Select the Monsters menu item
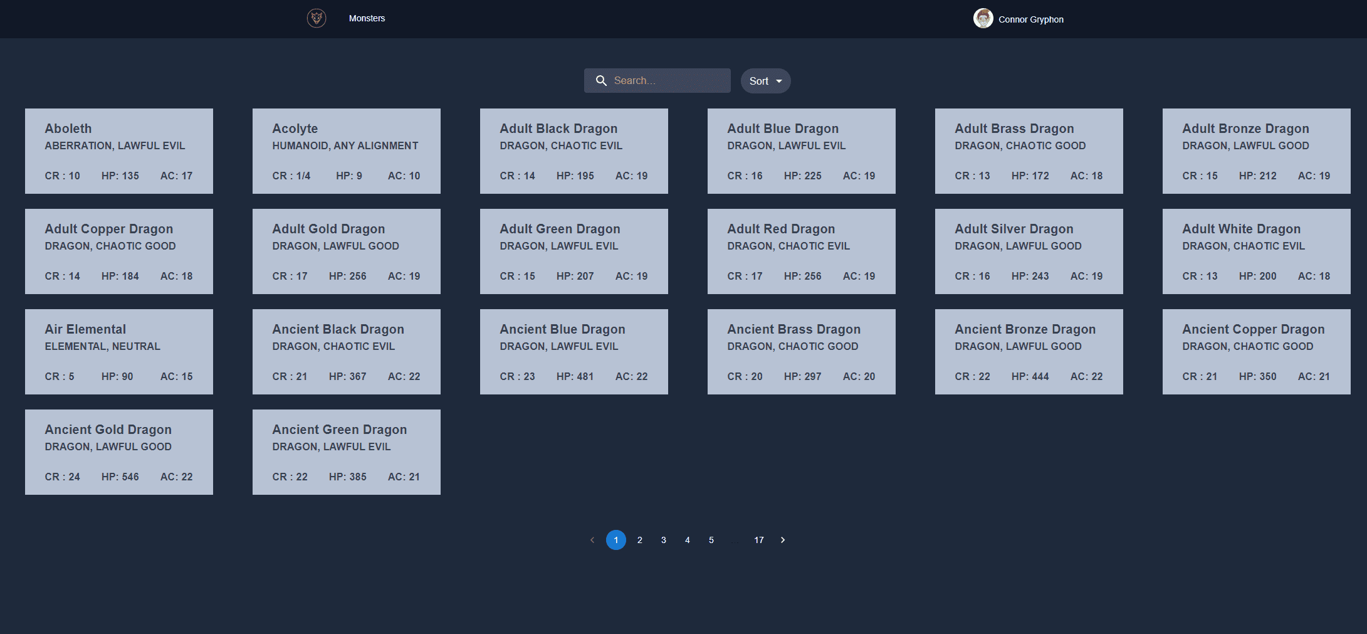The image size is (1367, 634). tap(367, 18)
